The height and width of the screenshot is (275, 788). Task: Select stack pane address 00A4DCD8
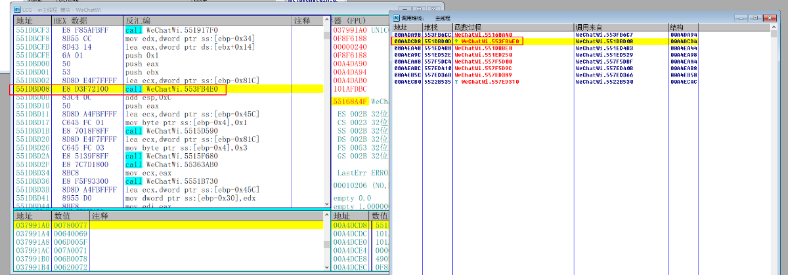[x=351, y=225]
